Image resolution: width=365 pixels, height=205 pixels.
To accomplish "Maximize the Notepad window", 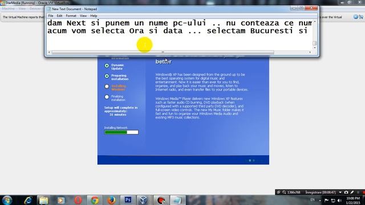I will coord(302,8).
